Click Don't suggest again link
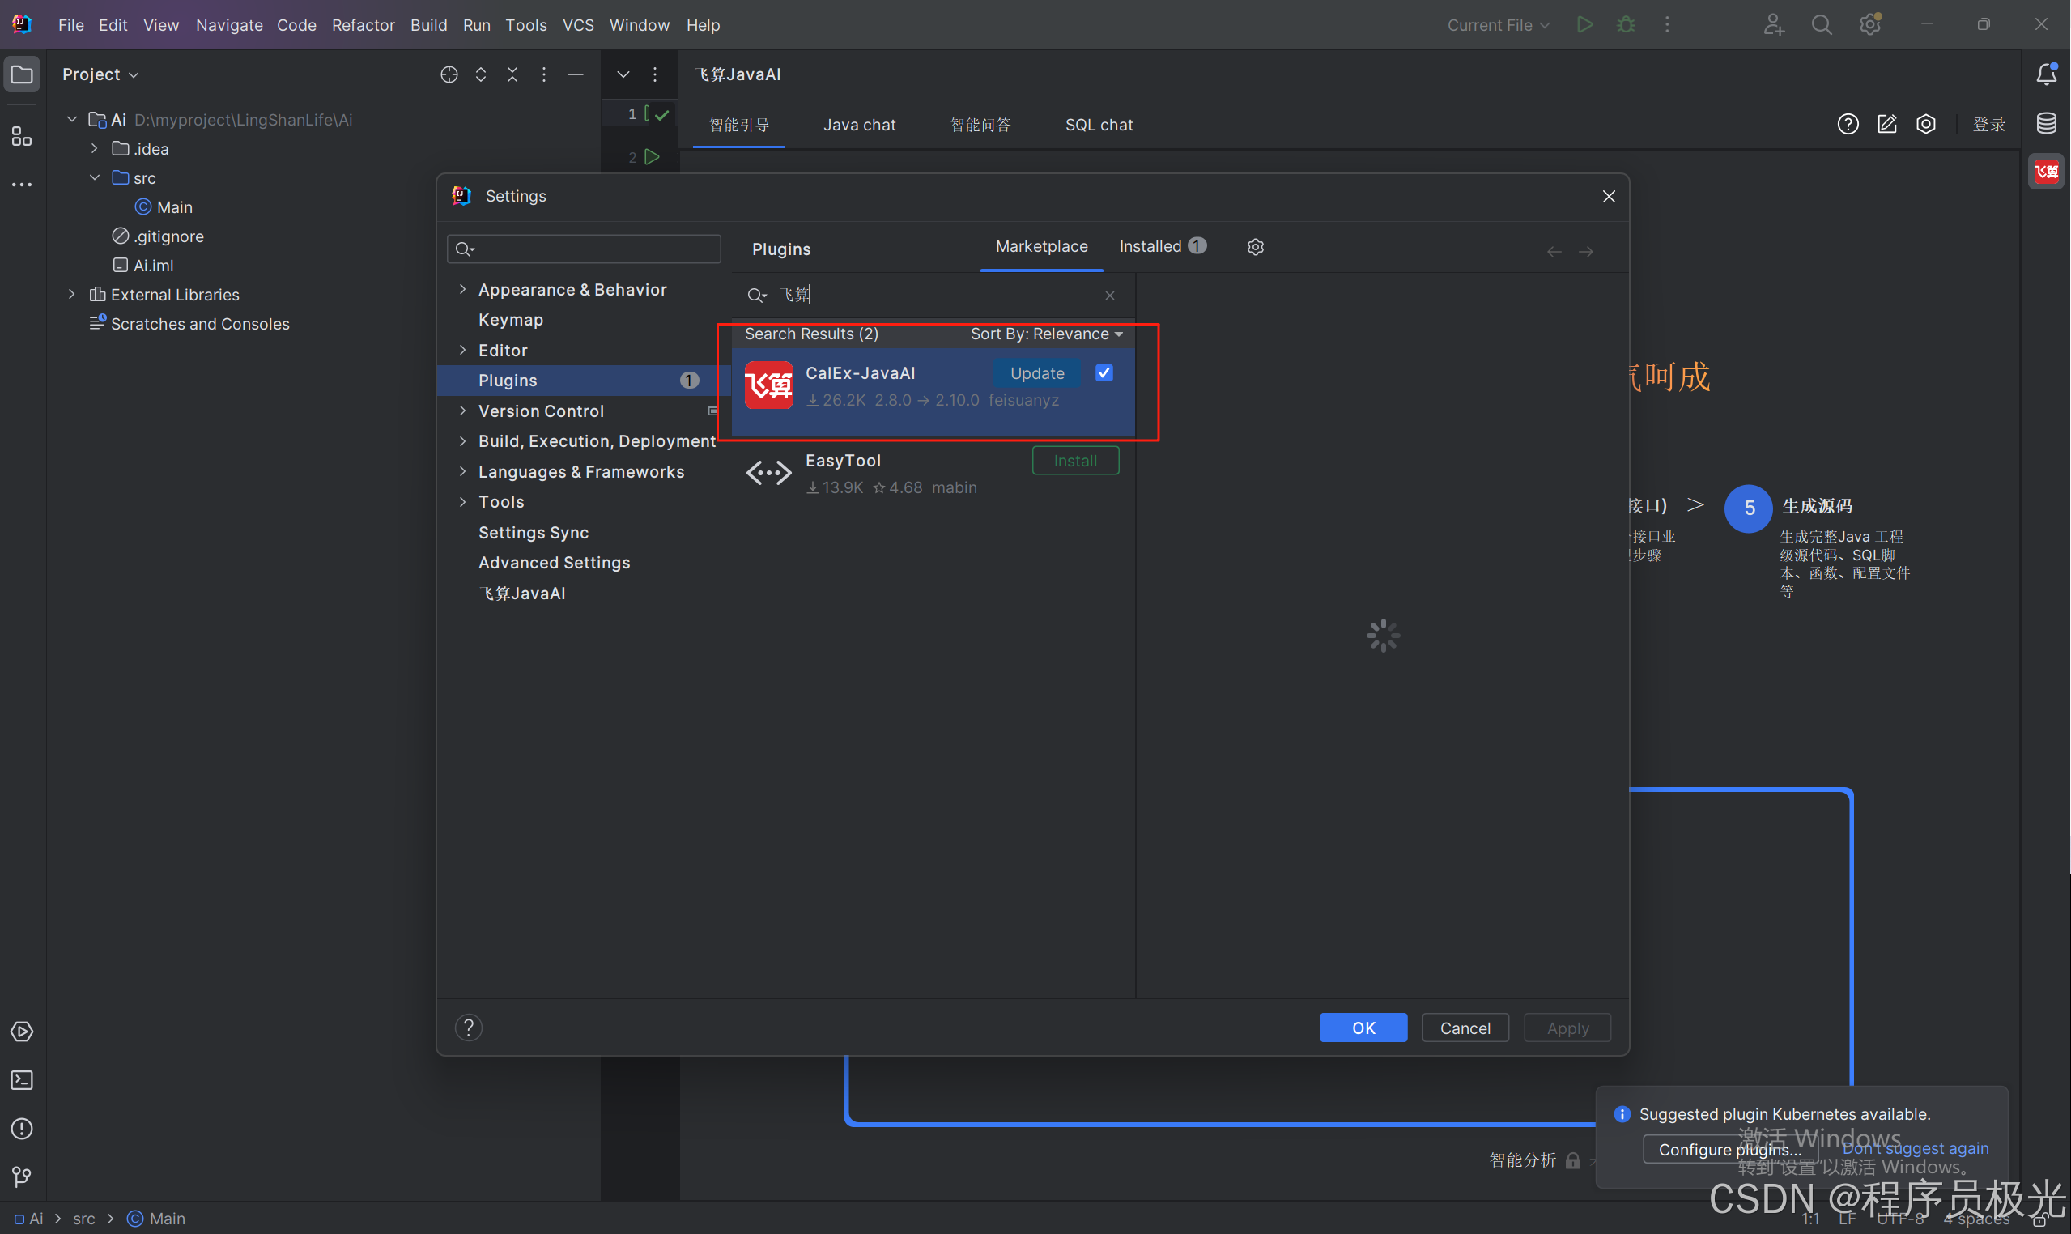Screen dimensions: 2071x1234 click(x=1915, y=1148)
